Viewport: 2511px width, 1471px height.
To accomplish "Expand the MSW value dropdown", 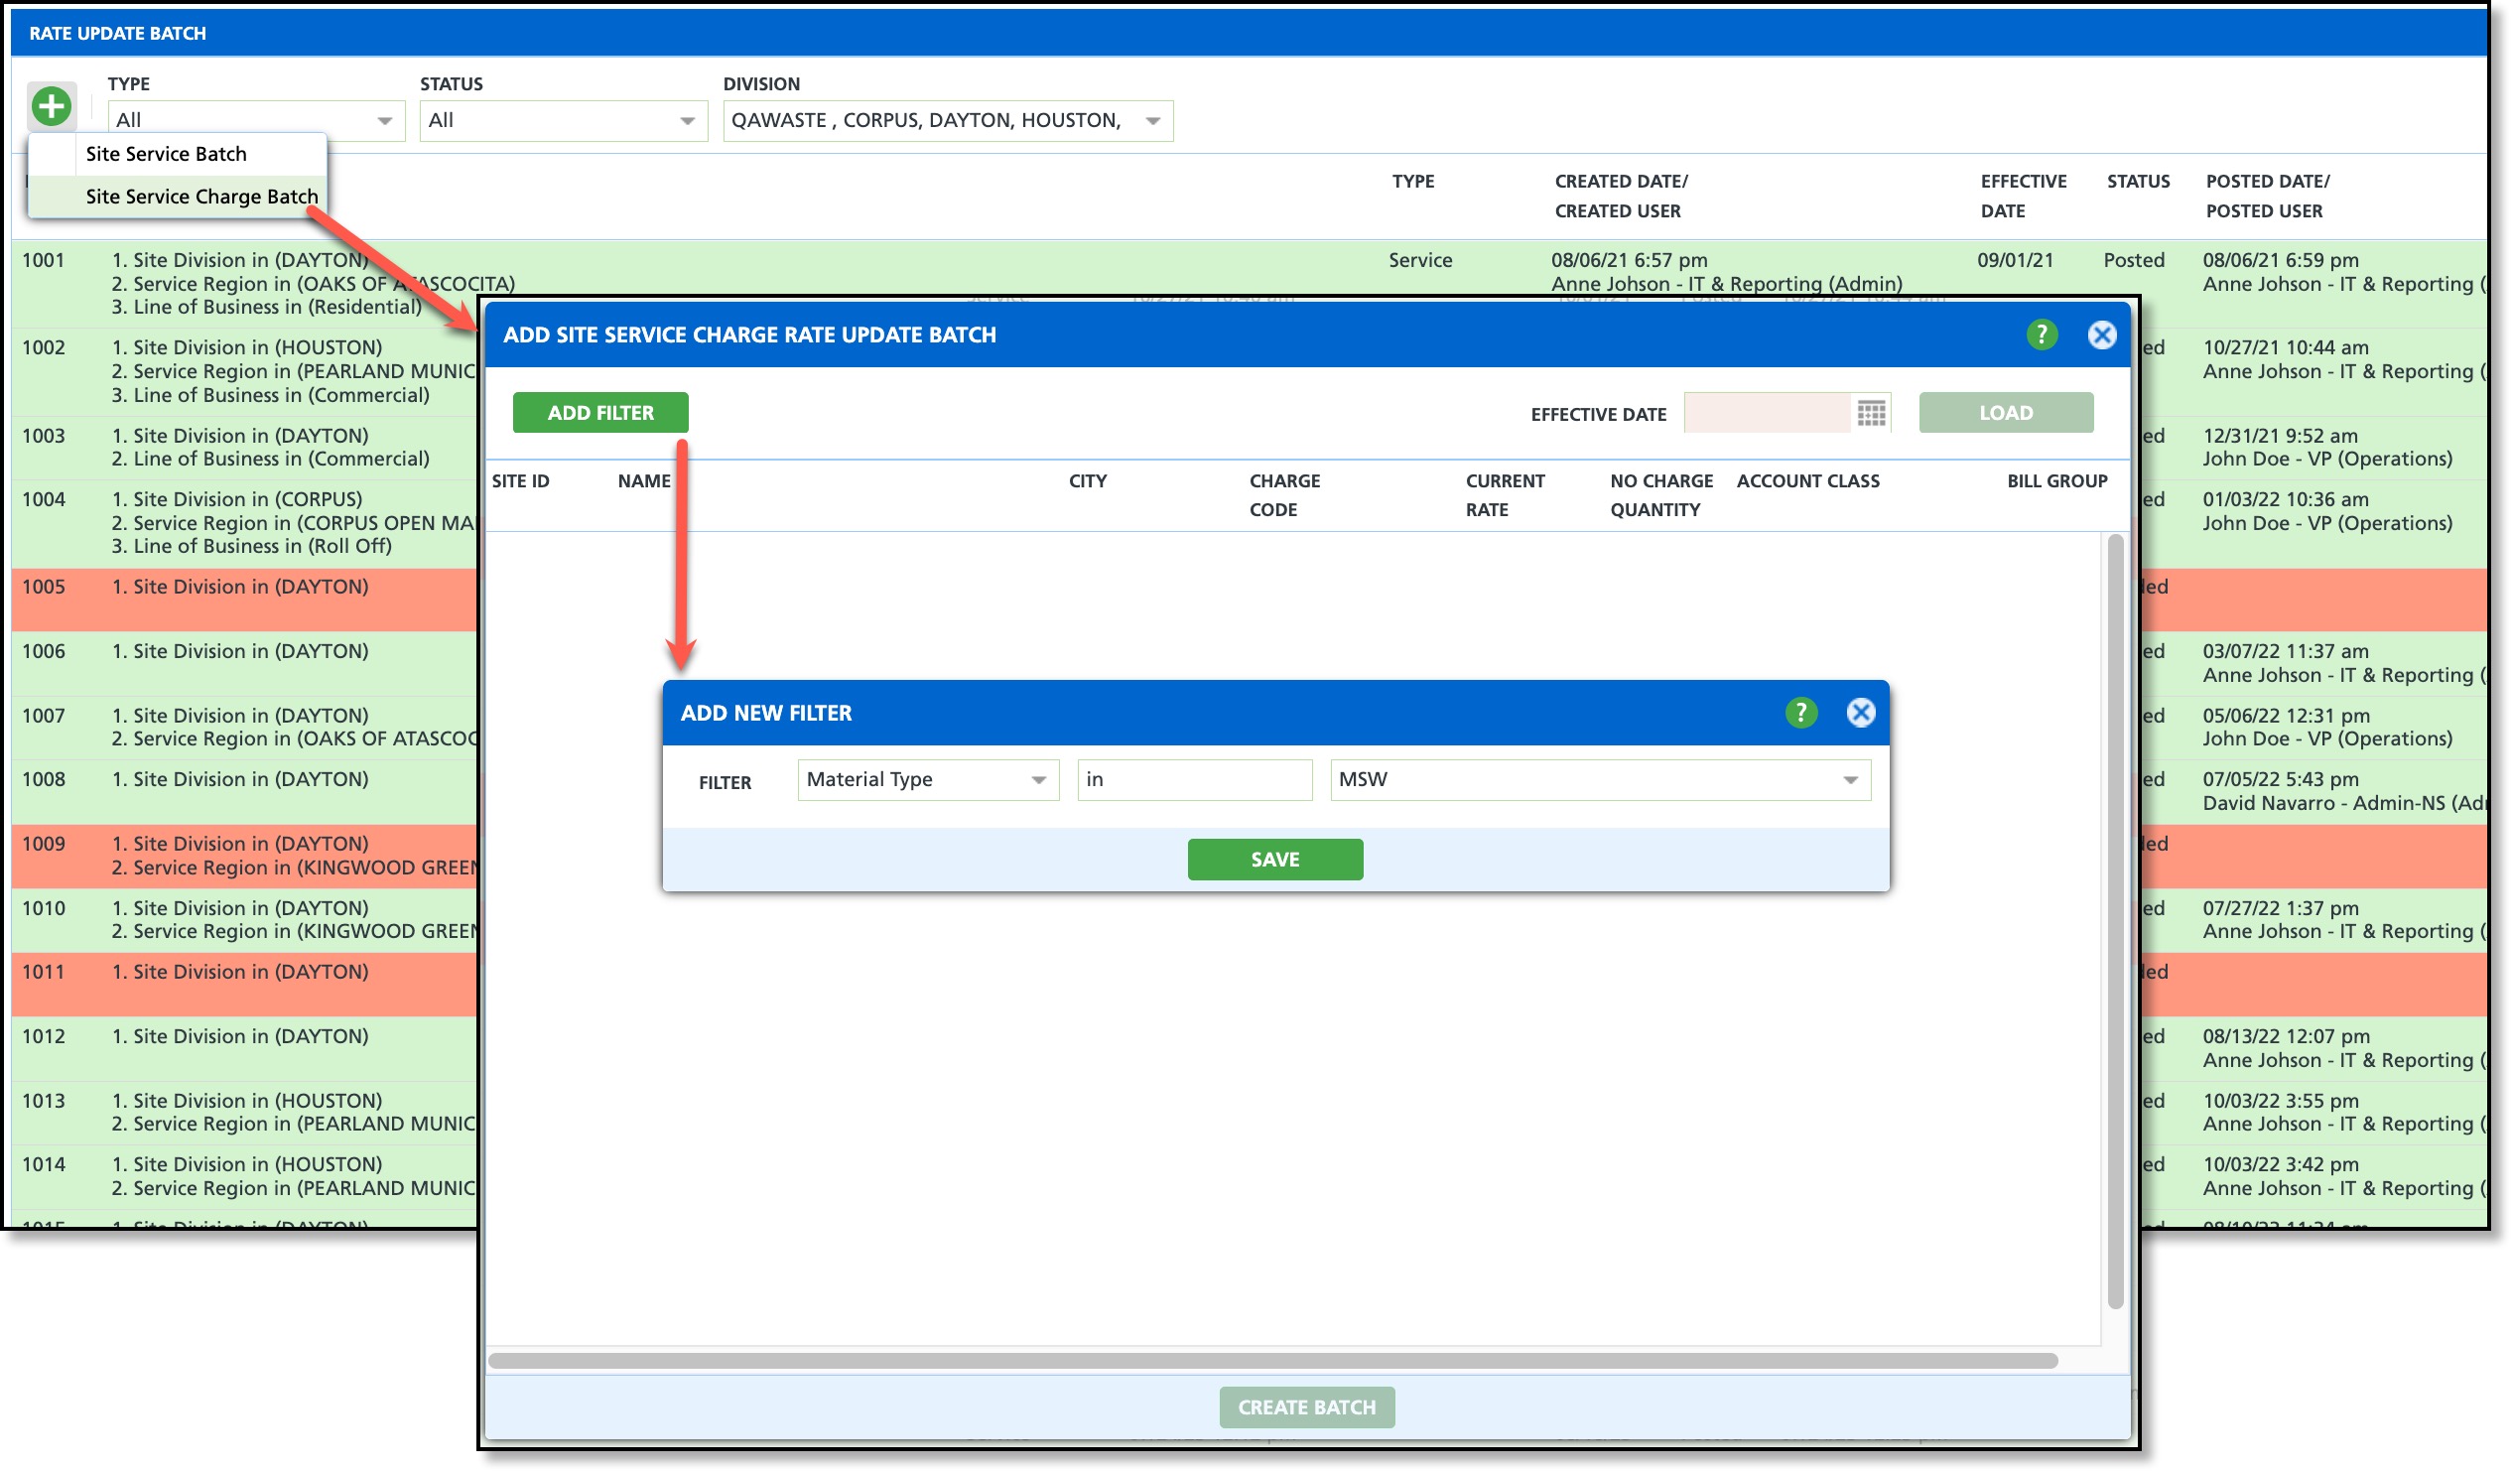I will pyautogui.click(x=1849, y=780).
